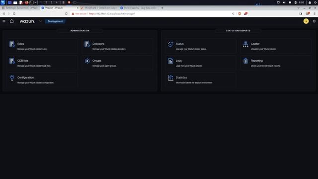318x179 pixels.
Task: Click the Rules icon in Administration
Action: [12, 44]
